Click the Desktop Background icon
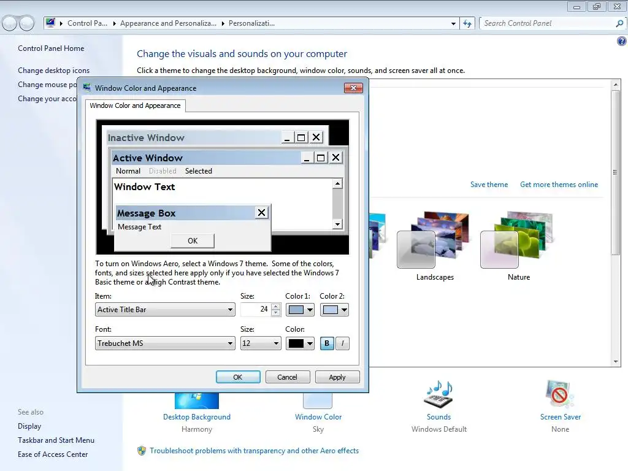The height and width of the screenshot is (471, 628). point(197,400)
